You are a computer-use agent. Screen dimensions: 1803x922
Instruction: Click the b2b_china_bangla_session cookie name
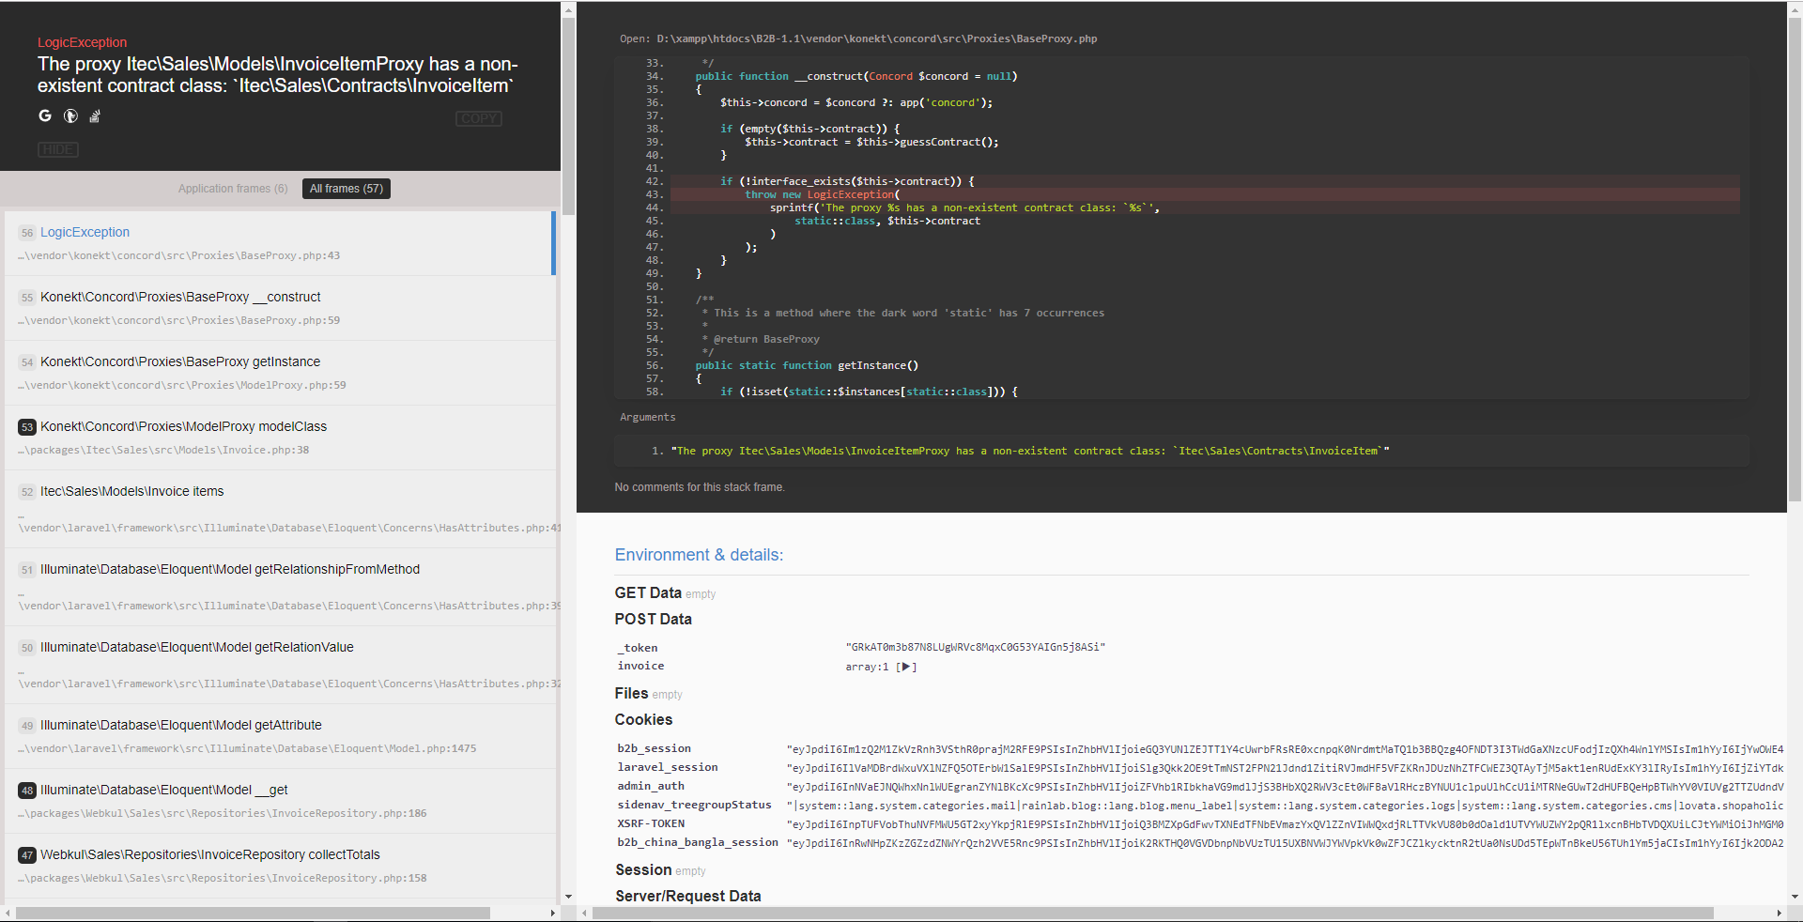(698, 842)
